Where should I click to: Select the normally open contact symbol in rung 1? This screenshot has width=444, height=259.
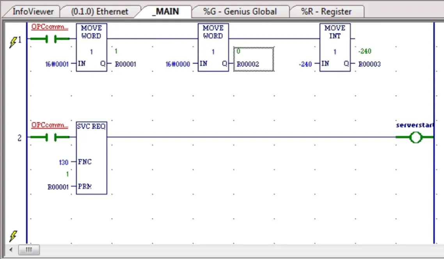coord(50,39)
